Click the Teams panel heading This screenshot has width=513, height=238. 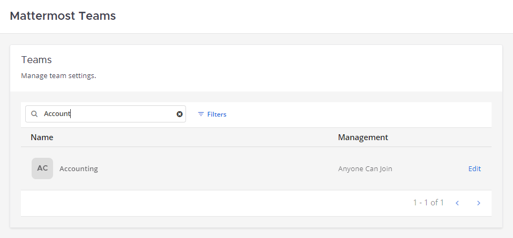36,60
